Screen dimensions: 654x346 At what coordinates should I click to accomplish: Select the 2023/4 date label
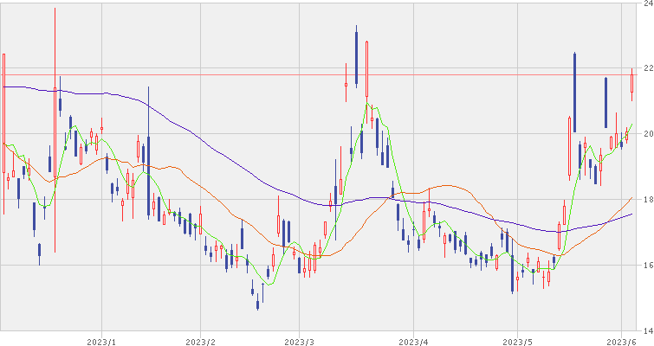tap(413, 342)
